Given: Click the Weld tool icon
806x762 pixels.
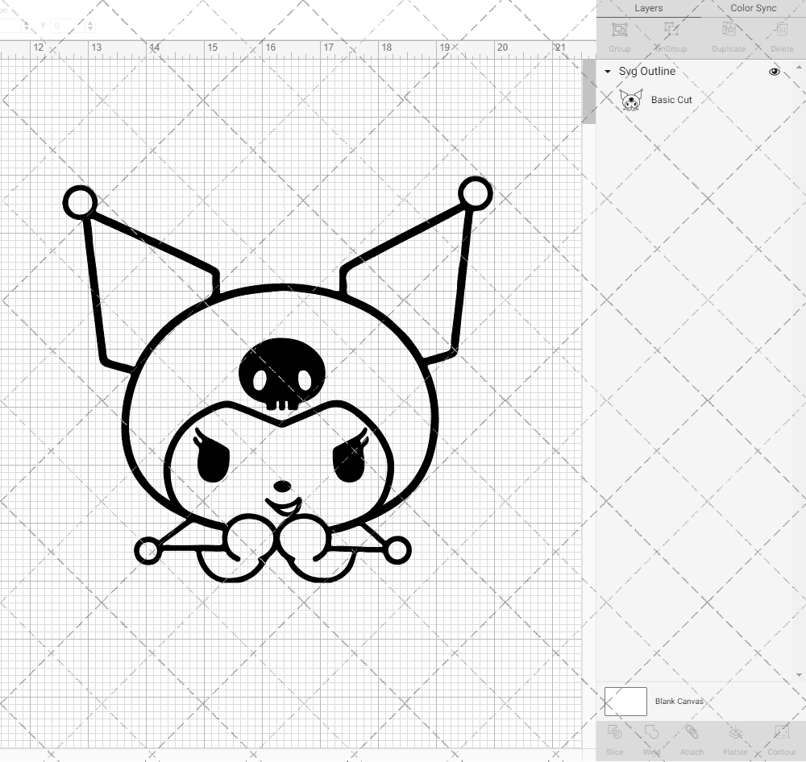Looking at the screenshot, I should (651, 731).
